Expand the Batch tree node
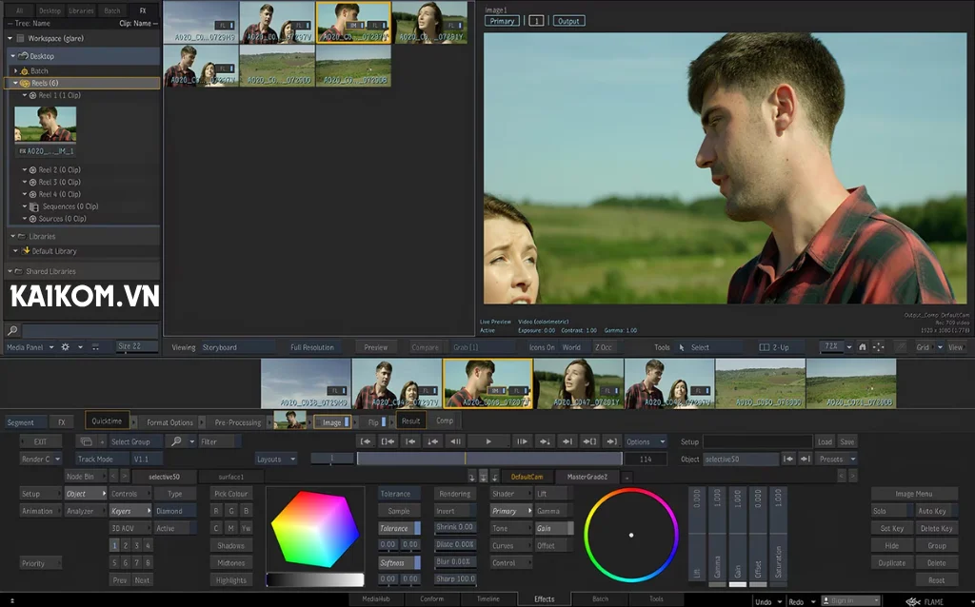 15,71
